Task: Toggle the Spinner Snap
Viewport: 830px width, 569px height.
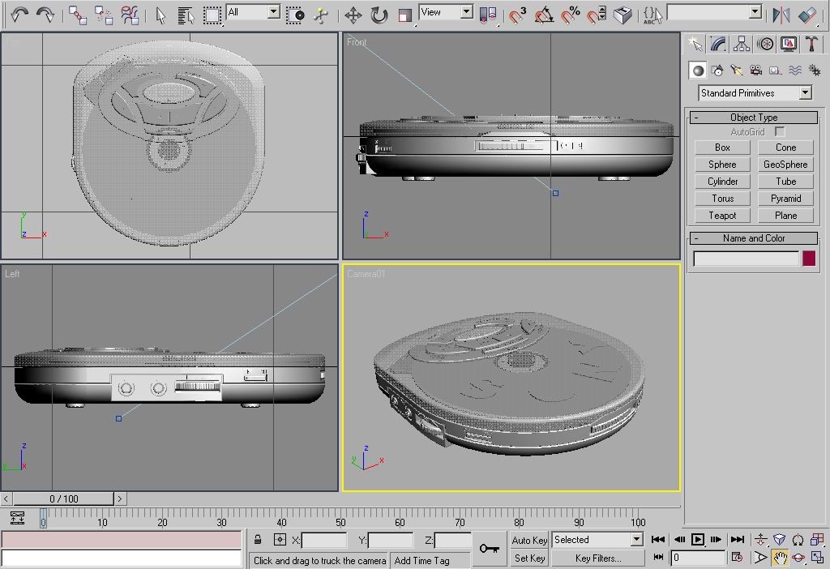Action: pos(597,15)
